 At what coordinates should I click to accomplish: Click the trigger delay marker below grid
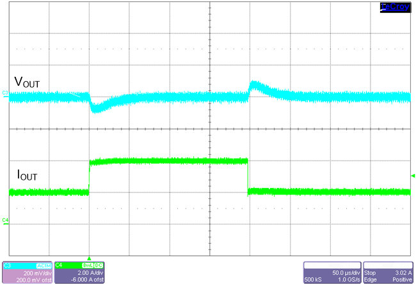pos(89,254)
